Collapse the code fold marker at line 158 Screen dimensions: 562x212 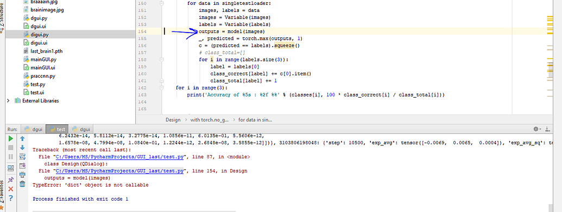[x=162, y=60]
